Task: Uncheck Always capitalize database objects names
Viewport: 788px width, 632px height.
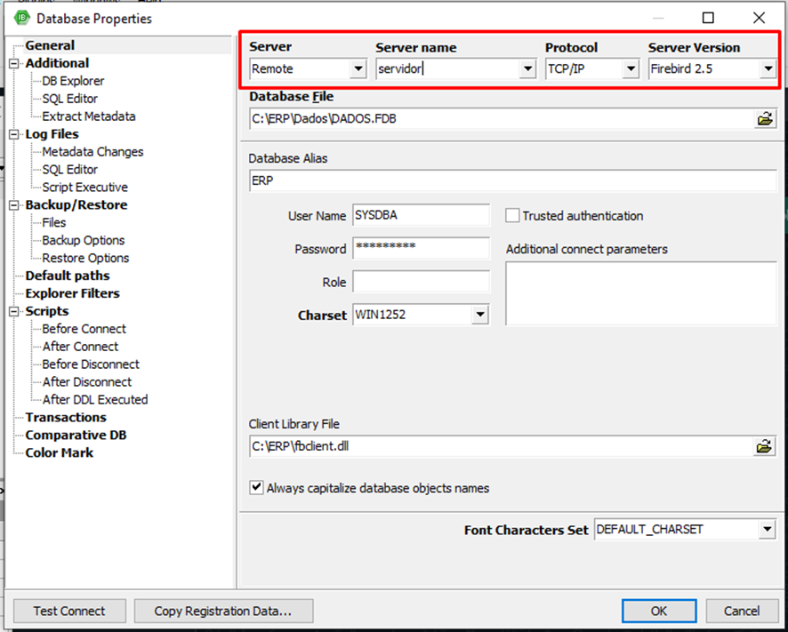Action: tap(256, 487)
